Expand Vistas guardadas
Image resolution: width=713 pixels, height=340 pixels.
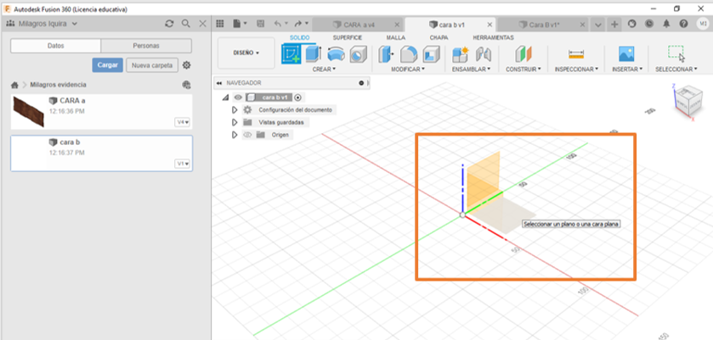pos(235,123)
